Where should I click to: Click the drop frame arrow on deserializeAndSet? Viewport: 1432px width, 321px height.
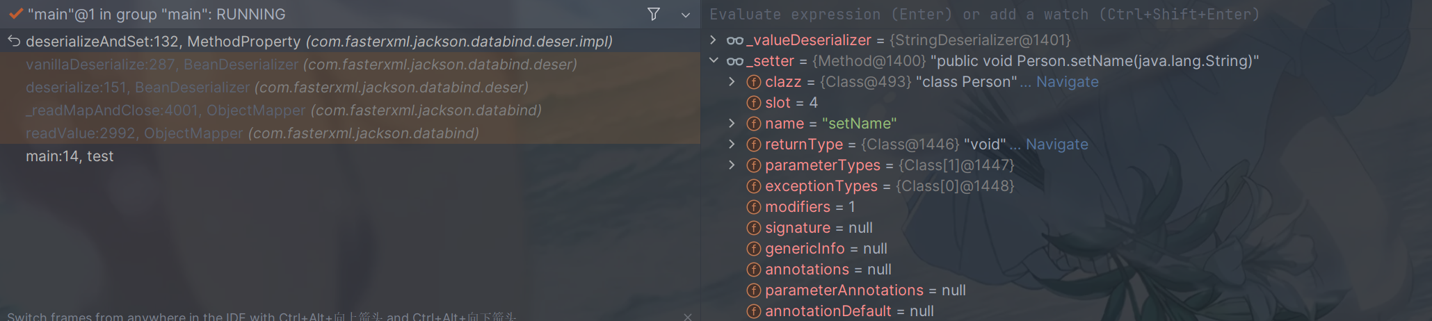pos(14,41)
